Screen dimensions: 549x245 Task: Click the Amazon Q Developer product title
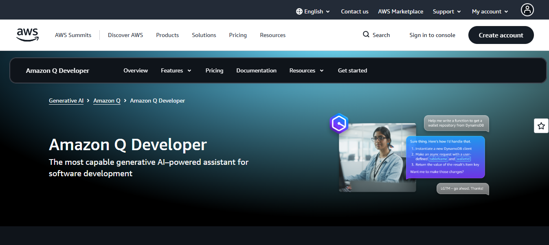point(57,70)
